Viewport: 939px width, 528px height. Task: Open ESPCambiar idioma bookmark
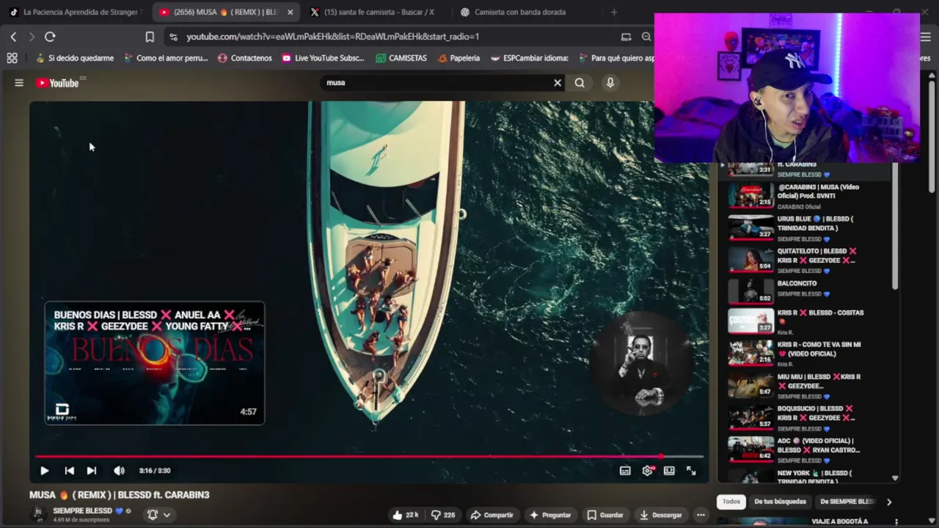pos(530,58)
